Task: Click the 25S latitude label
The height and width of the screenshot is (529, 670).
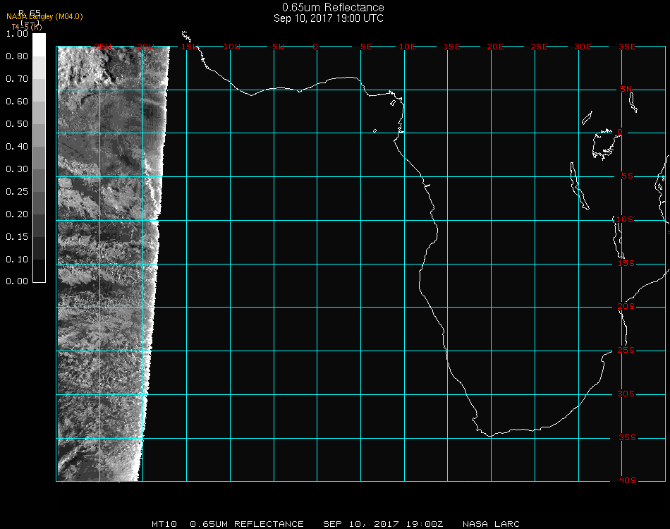Action: tap(626, 351)
